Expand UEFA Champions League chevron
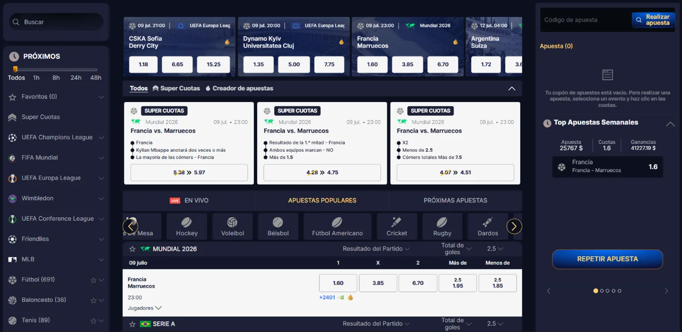This screenshot has width=682, height=332. (101, 138)
